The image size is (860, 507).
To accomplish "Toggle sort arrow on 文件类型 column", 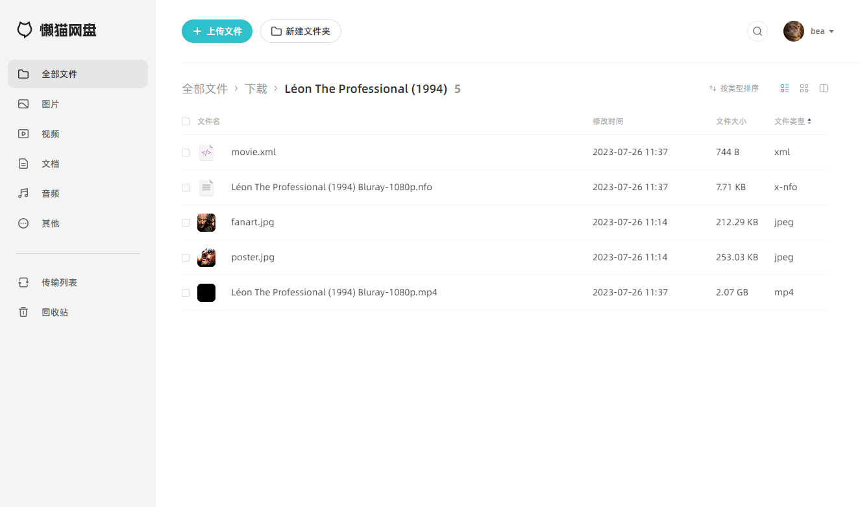I will click(809, 121).
